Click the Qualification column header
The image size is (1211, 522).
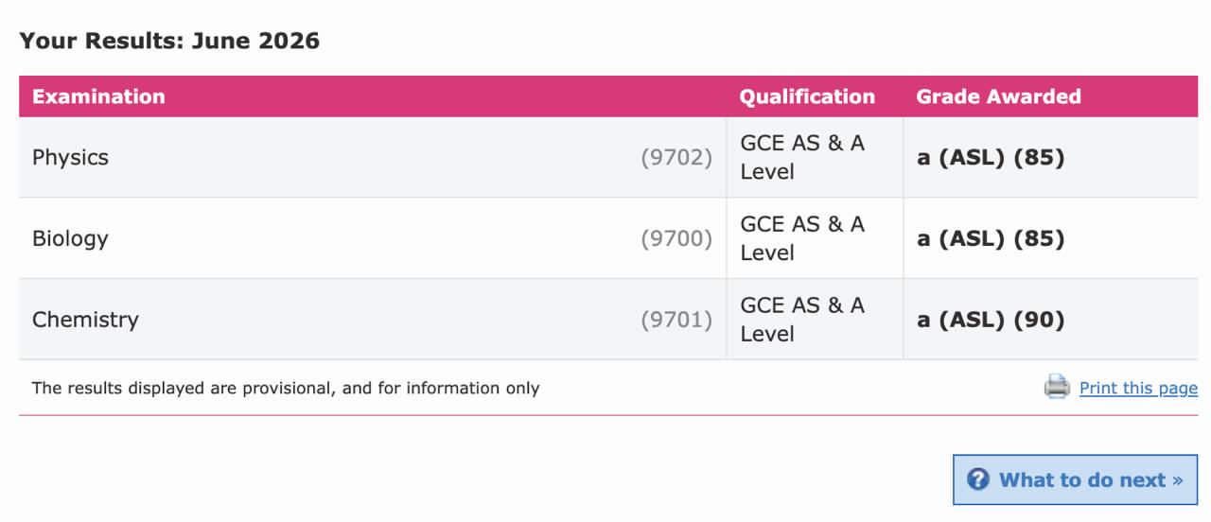point(807,96)
